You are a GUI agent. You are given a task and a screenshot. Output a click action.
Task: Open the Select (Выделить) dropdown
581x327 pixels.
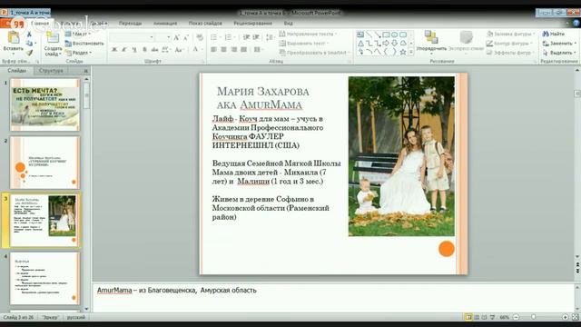coord(559,53)
